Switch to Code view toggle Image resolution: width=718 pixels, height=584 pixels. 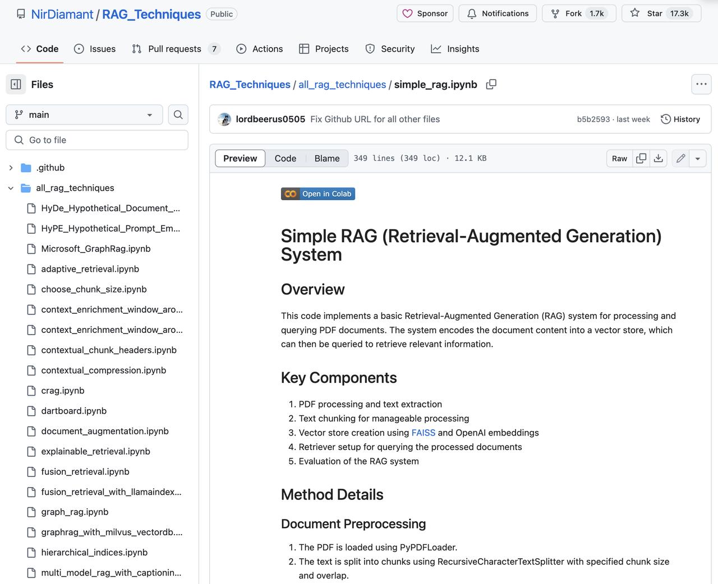pos(286,159)
